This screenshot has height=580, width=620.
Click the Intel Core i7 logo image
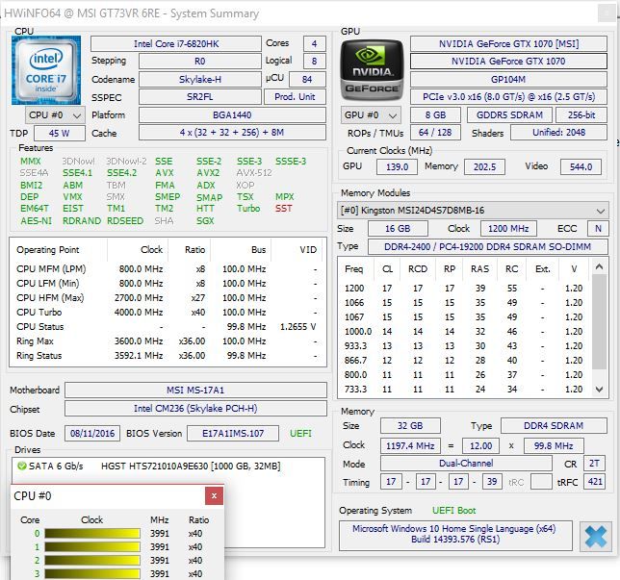tap(46, 70)
